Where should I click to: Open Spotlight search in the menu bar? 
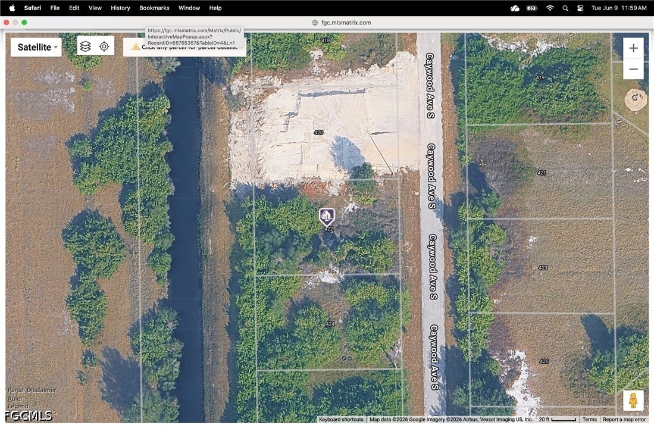[565, 8]
